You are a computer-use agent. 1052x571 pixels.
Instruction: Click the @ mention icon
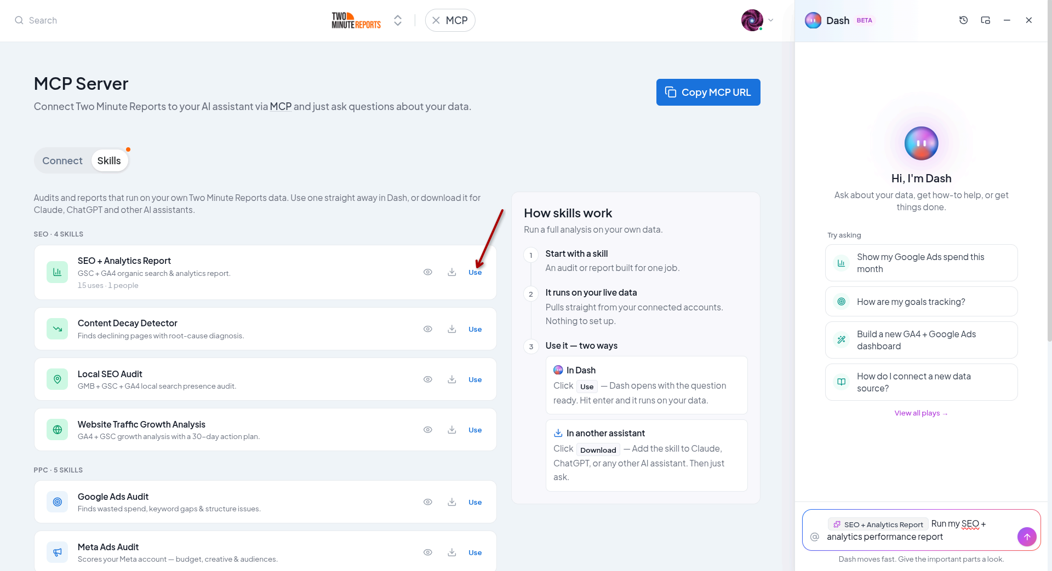(815, 537)
